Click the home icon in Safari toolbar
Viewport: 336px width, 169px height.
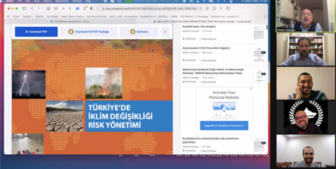(48, 8)
